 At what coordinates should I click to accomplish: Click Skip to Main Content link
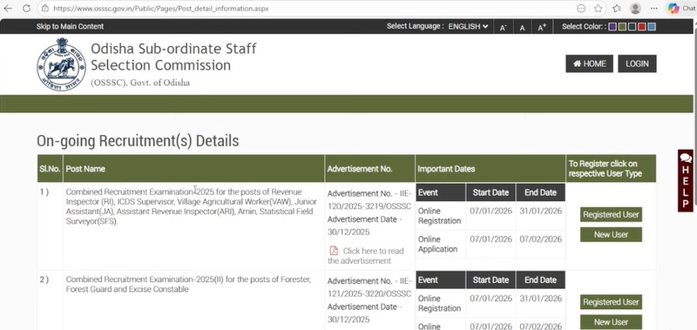70,27
